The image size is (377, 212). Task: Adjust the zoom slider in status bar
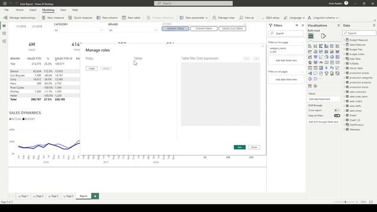click(x=345, y=202)
